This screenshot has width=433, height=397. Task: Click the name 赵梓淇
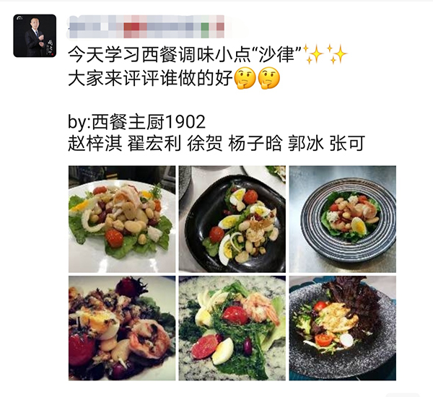click(95, 143)
